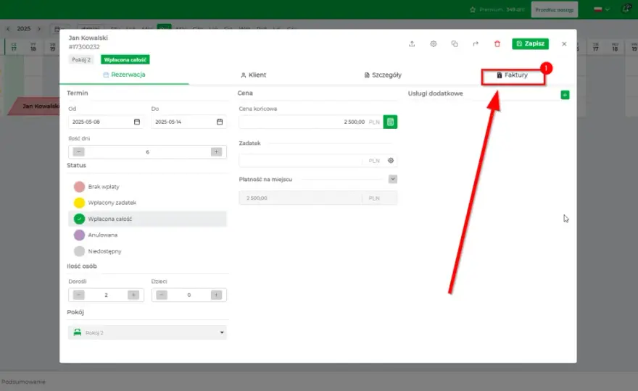Click the Jan Kowalski reservation bar in calendar

click(35, 106)
